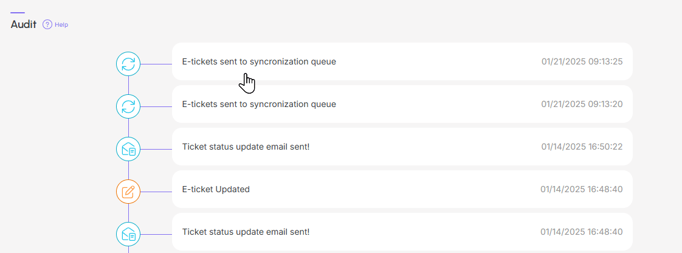Click the sync icon for the 09:13:20 entry

[x=128, y=106]
